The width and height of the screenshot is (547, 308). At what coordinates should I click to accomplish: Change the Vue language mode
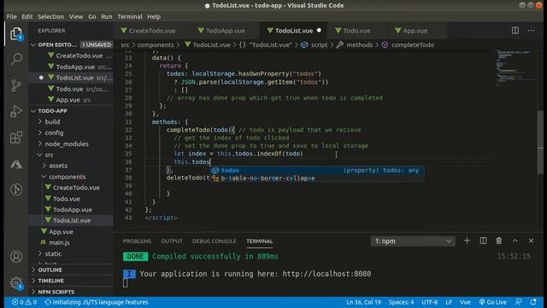[465, 302]
